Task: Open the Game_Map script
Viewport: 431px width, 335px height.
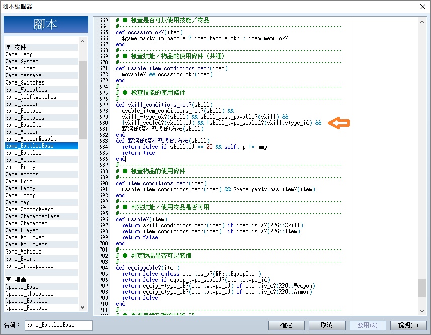Action: click(42, 202)
